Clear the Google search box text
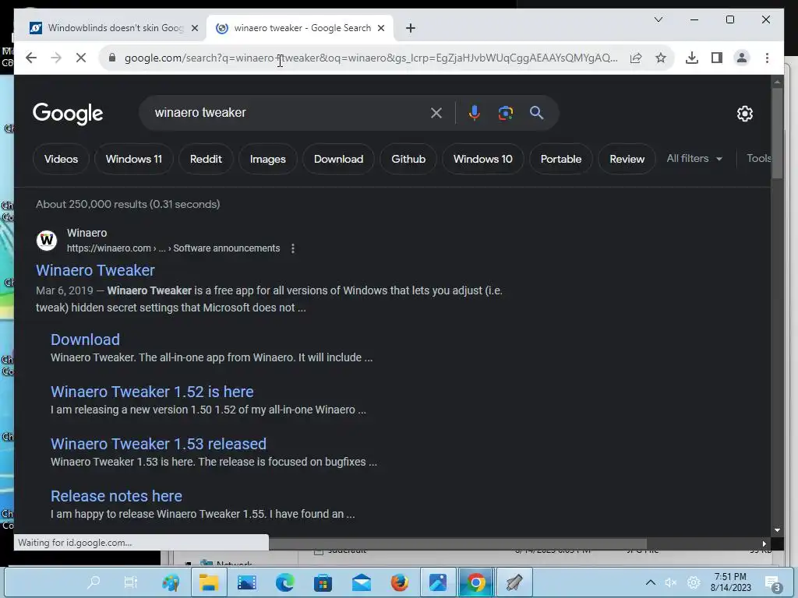Viewport: 798px width, 598px height. pyautogui.click(x=436, y=113)
